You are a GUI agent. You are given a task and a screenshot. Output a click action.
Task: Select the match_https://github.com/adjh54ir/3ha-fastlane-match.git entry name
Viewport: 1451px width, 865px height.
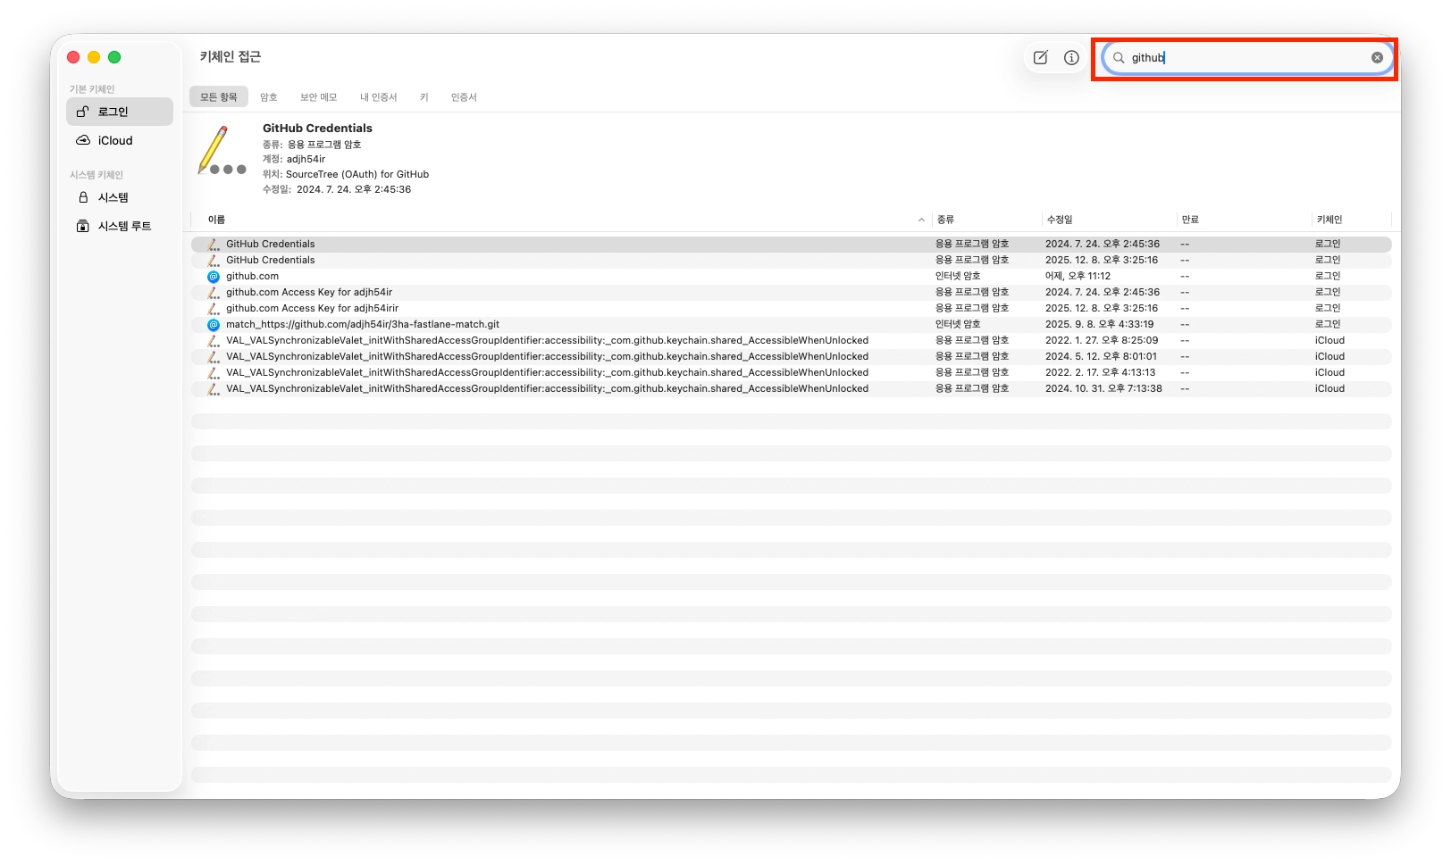click(363, 324)
